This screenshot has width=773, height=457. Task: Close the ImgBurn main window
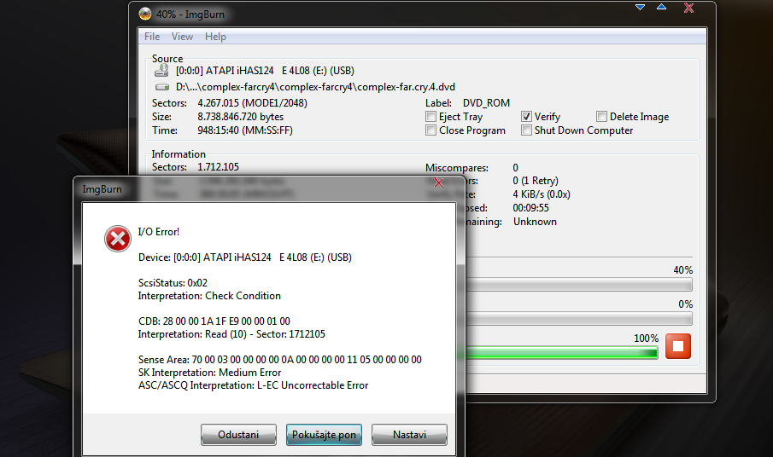coord(688,8)
